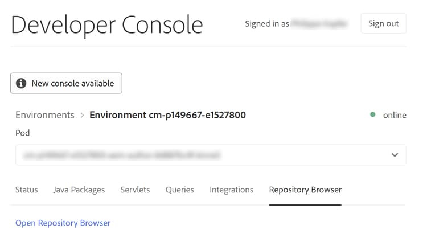Click the breadcrumb arrow after Environments

click(82, 115)
